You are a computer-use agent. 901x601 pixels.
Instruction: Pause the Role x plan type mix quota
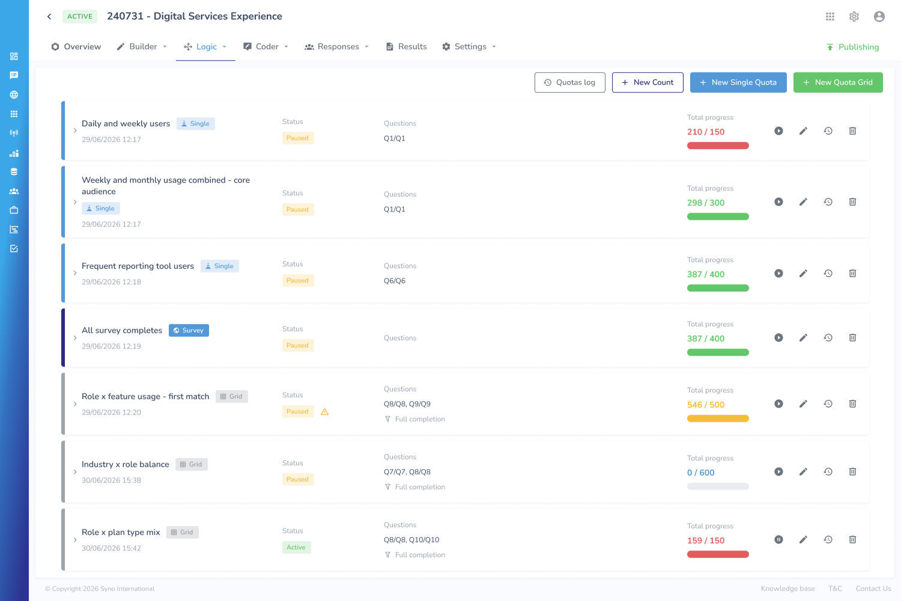coord(778,540)
